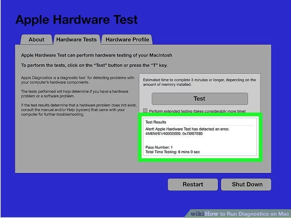Switch to the About tab
The height and width of the screenshot is (218, 291).
click(x=36, y=40)
